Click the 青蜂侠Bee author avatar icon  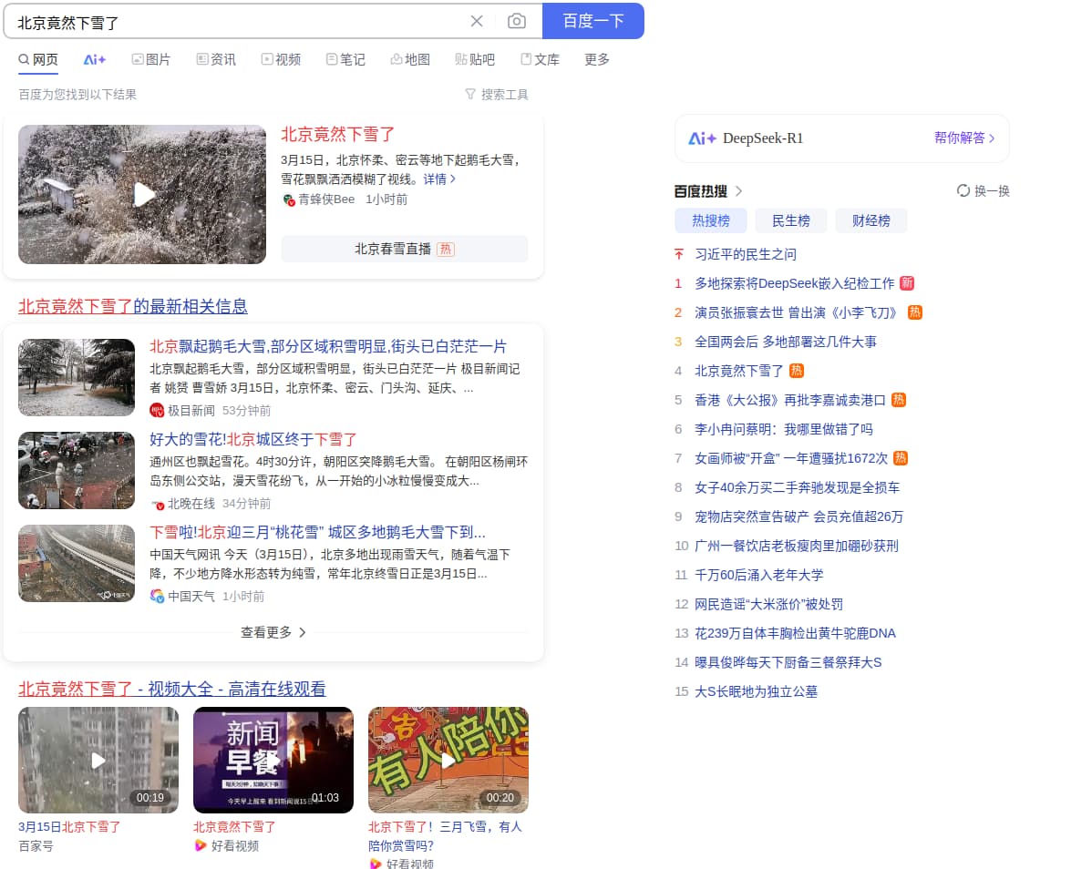pyautogui.click(x=288, y=199)
